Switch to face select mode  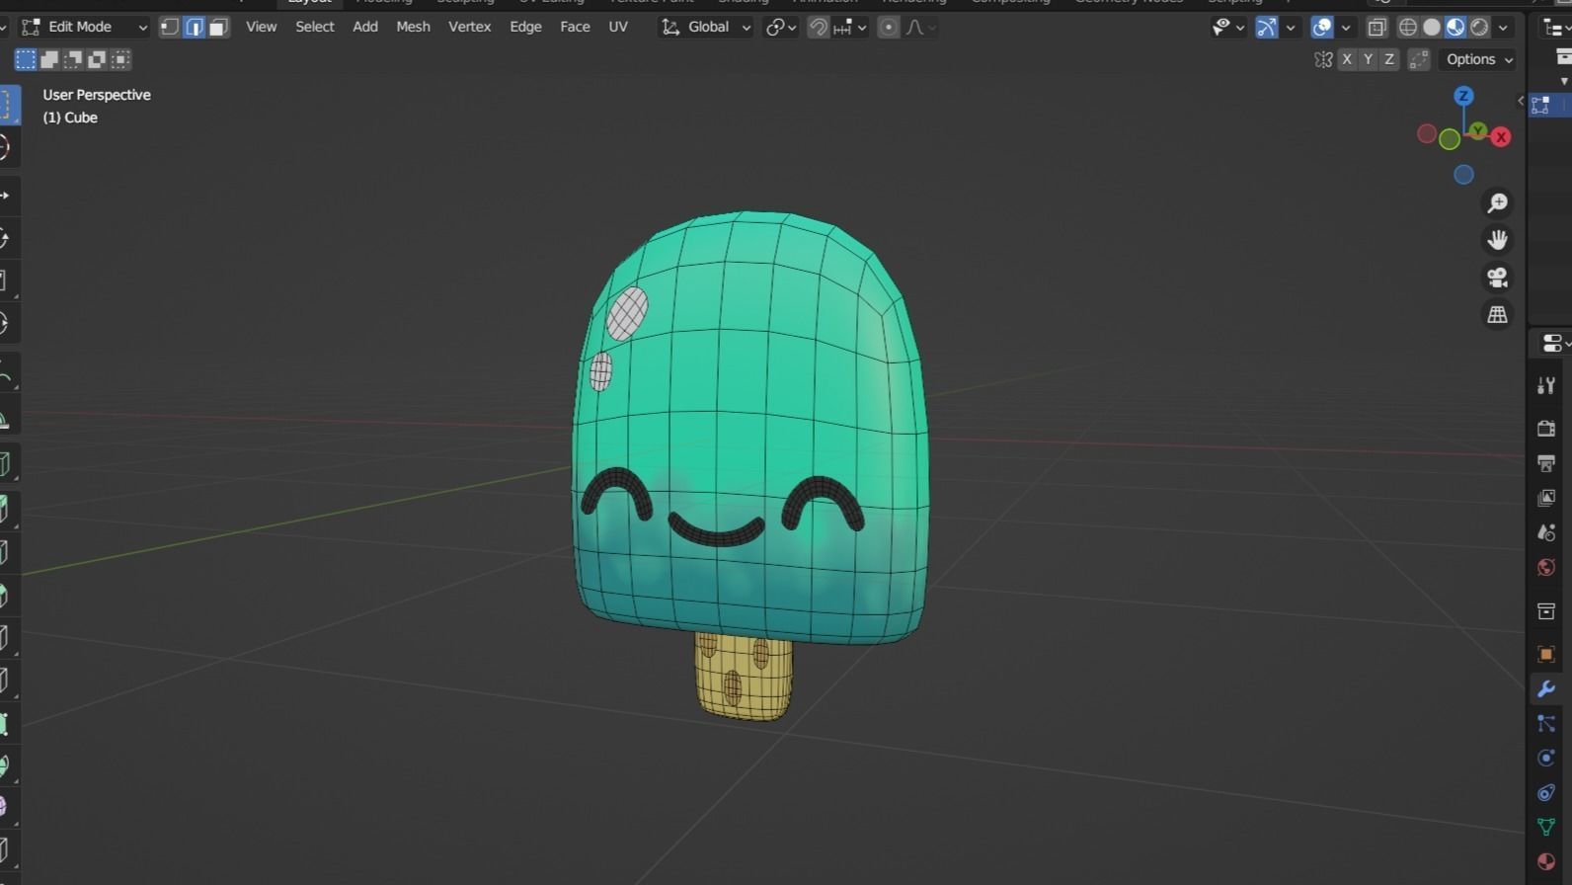coord(218,27)
